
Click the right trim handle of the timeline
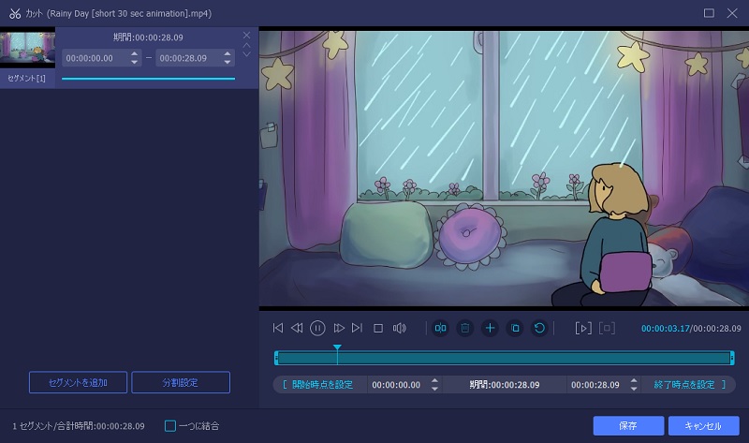tap(732, 358)
